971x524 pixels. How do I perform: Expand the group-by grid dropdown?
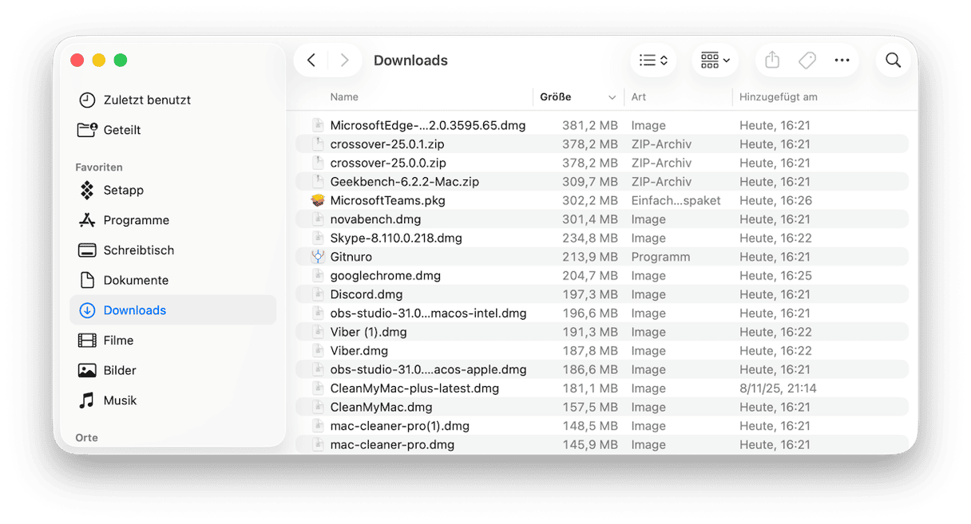tap(715, 61)
